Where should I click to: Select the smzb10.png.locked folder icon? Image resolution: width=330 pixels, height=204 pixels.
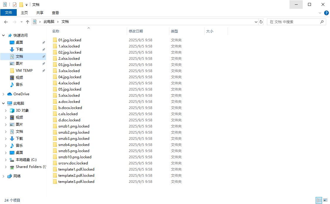point(55,157)
